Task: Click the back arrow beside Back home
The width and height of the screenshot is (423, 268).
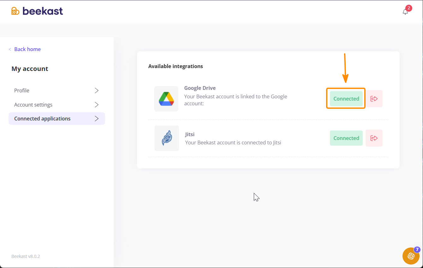Action: pos(10,49)
